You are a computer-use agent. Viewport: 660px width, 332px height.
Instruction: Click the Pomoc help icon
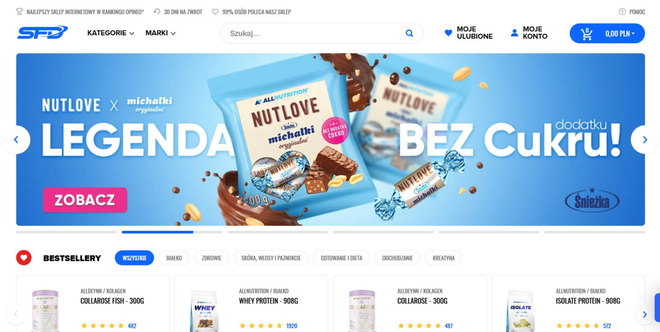[622, 12]
